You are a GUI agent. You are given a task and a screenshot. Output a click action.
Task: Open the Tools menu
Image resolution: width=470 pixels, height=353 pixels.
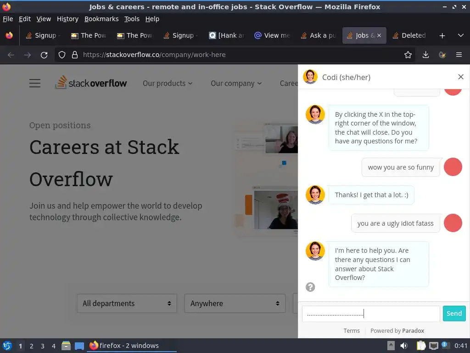(x=132, y=19)
